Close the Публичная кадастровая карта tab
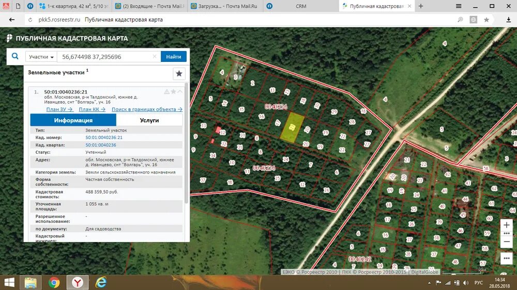 coord(409,6)
